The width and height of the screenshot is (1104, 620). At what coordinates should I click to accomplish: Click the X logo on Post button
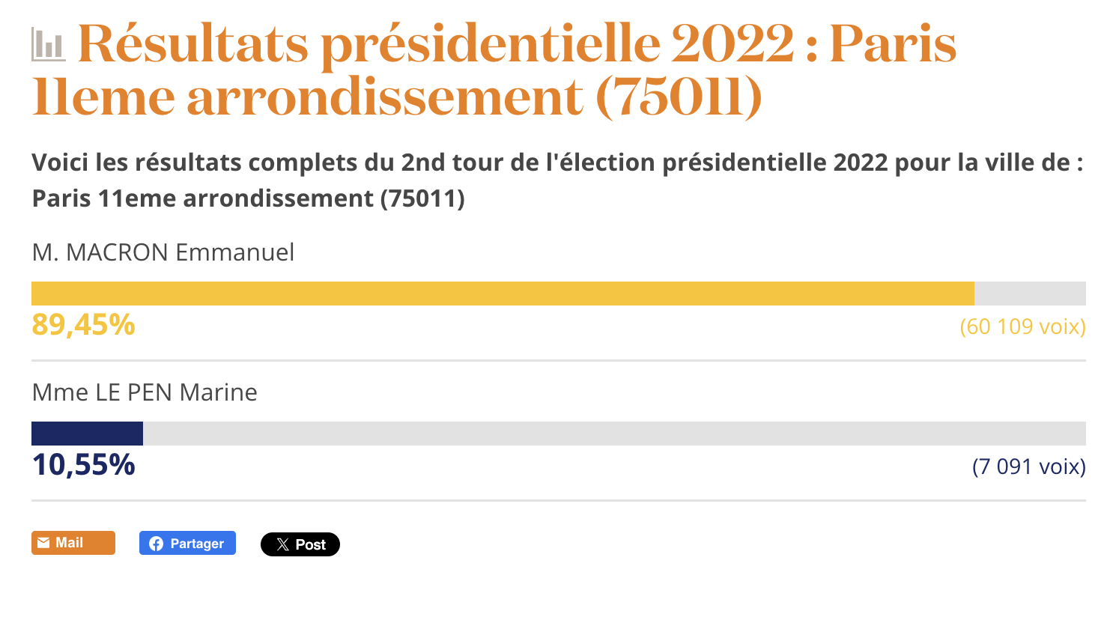pyautogui.click(x=282, y=544)
